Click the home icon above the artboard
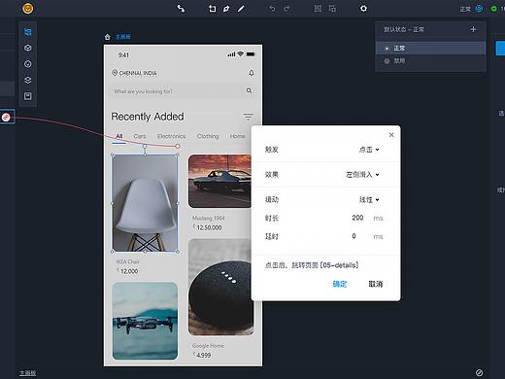 [x=108, y=37]
